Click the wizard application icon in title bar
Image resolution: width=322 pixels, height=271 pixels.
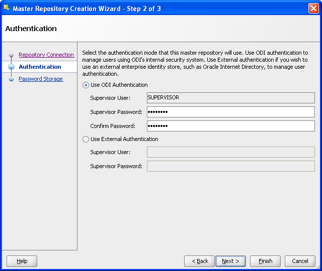pos(7,8)
